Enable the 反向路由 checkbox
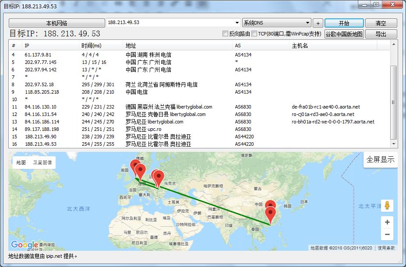 pos(226,34)
